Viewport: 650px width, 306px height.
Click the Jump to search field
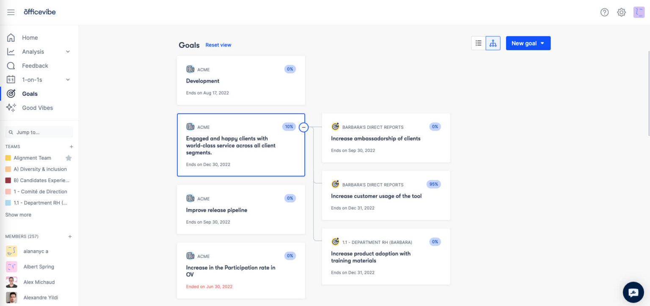point(39,132)
